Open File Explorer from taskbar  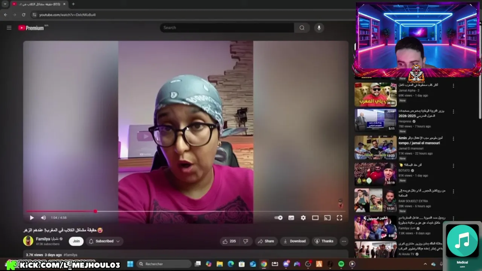(220, 264)
